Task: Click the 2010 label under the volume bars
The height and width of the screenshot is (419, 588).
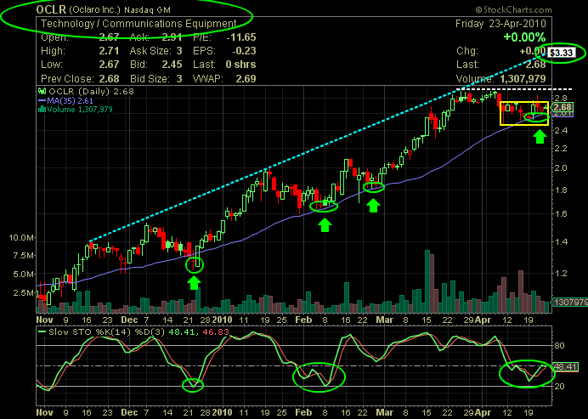Action: coord(223,320)
